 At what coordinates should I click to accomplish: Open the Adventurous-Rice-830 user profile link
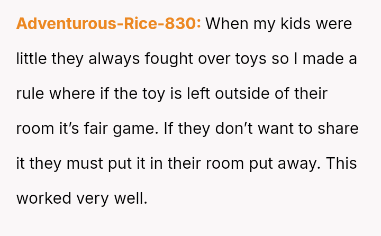tap(108, 24)
